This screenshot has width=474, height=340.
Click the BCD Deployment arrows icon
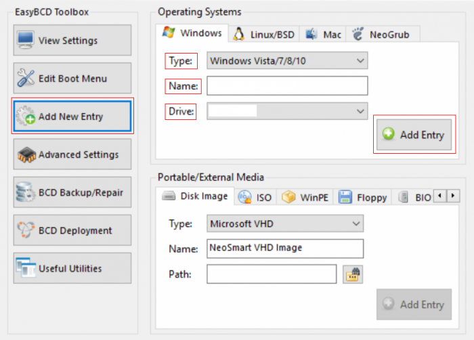tap(26, 230)
